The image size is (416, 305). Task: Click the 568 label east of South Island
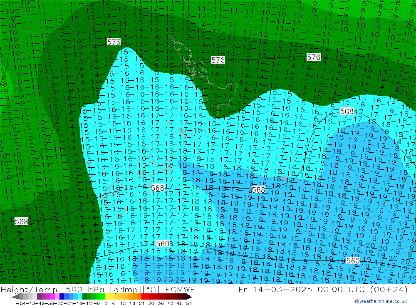click(x=258, y=189)
